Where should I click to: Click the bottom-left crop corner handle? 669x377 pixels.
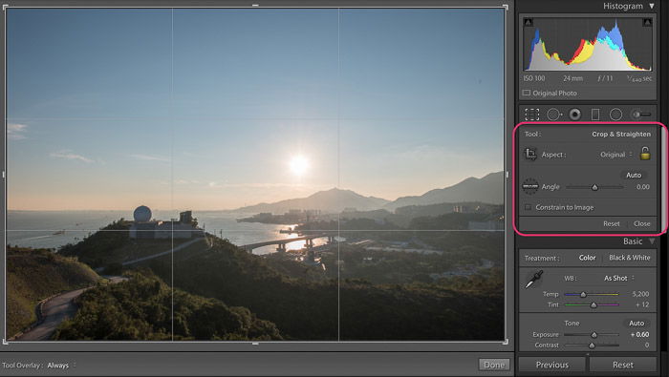pos(6,341)
